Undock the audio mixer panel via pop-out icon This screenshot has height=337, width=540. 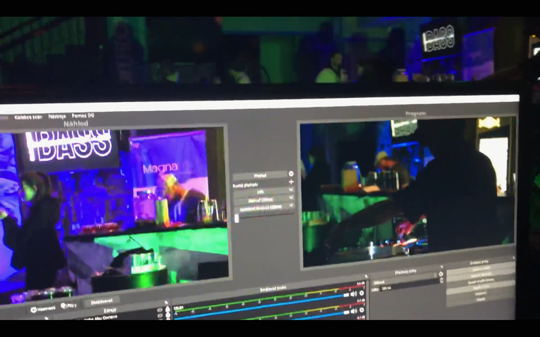(366, 276)
